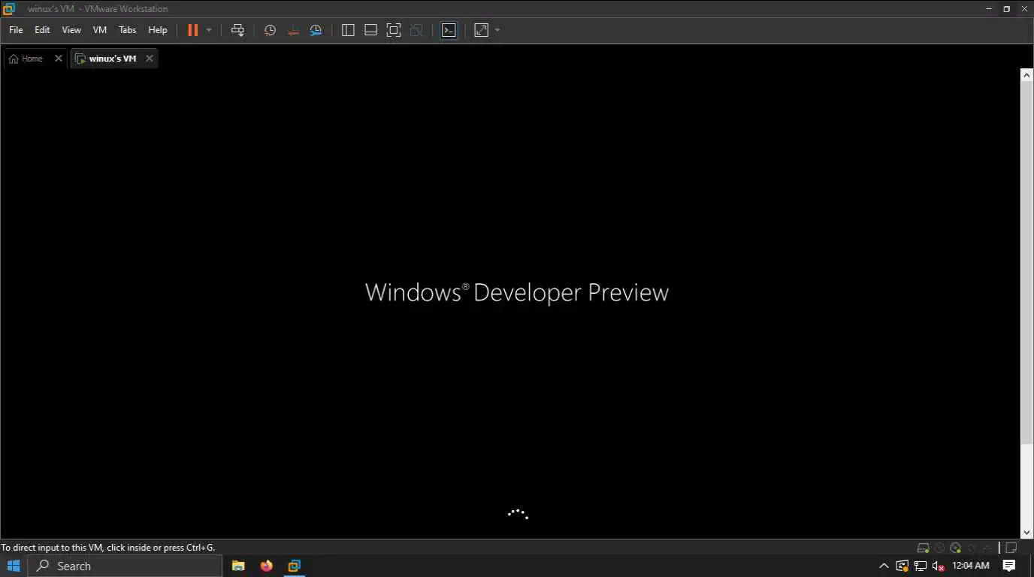Open File Explorer from the taskbar
Screen dimensions: 1034x577
click(238, 566)
